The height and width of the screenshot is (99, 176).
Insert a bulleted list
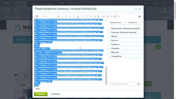coord(87,16)
